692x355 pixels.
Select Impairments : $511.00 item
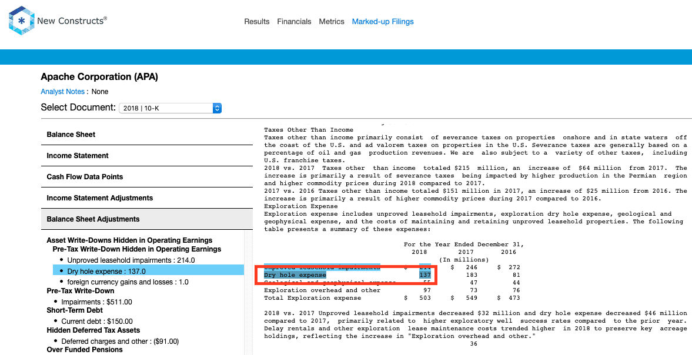tap(96, 302)
